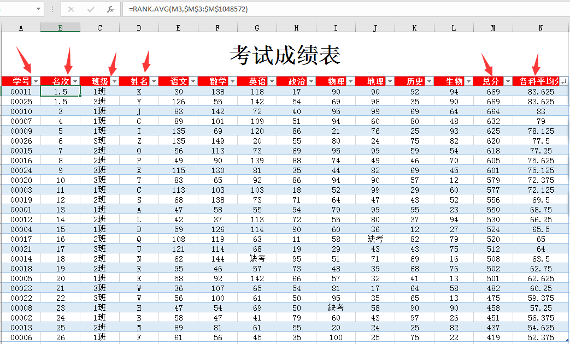Click the Cancel (X) formula bar icon
The image size is (570, 344).
[71, 9]
